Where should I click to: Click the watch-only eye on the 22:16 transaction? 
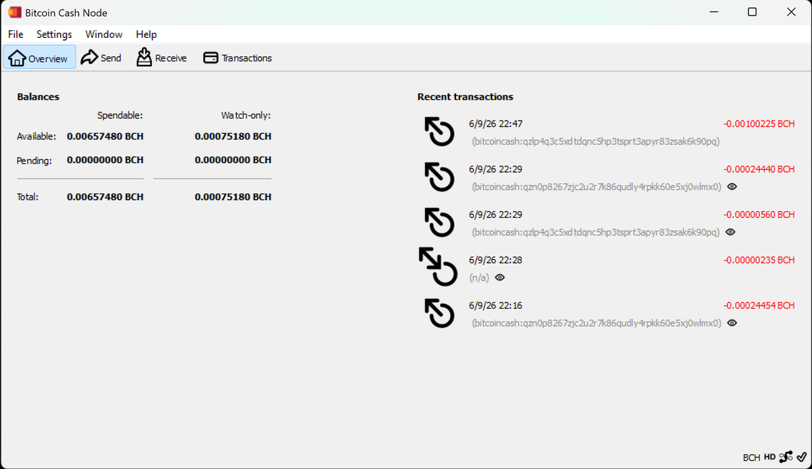731,323
